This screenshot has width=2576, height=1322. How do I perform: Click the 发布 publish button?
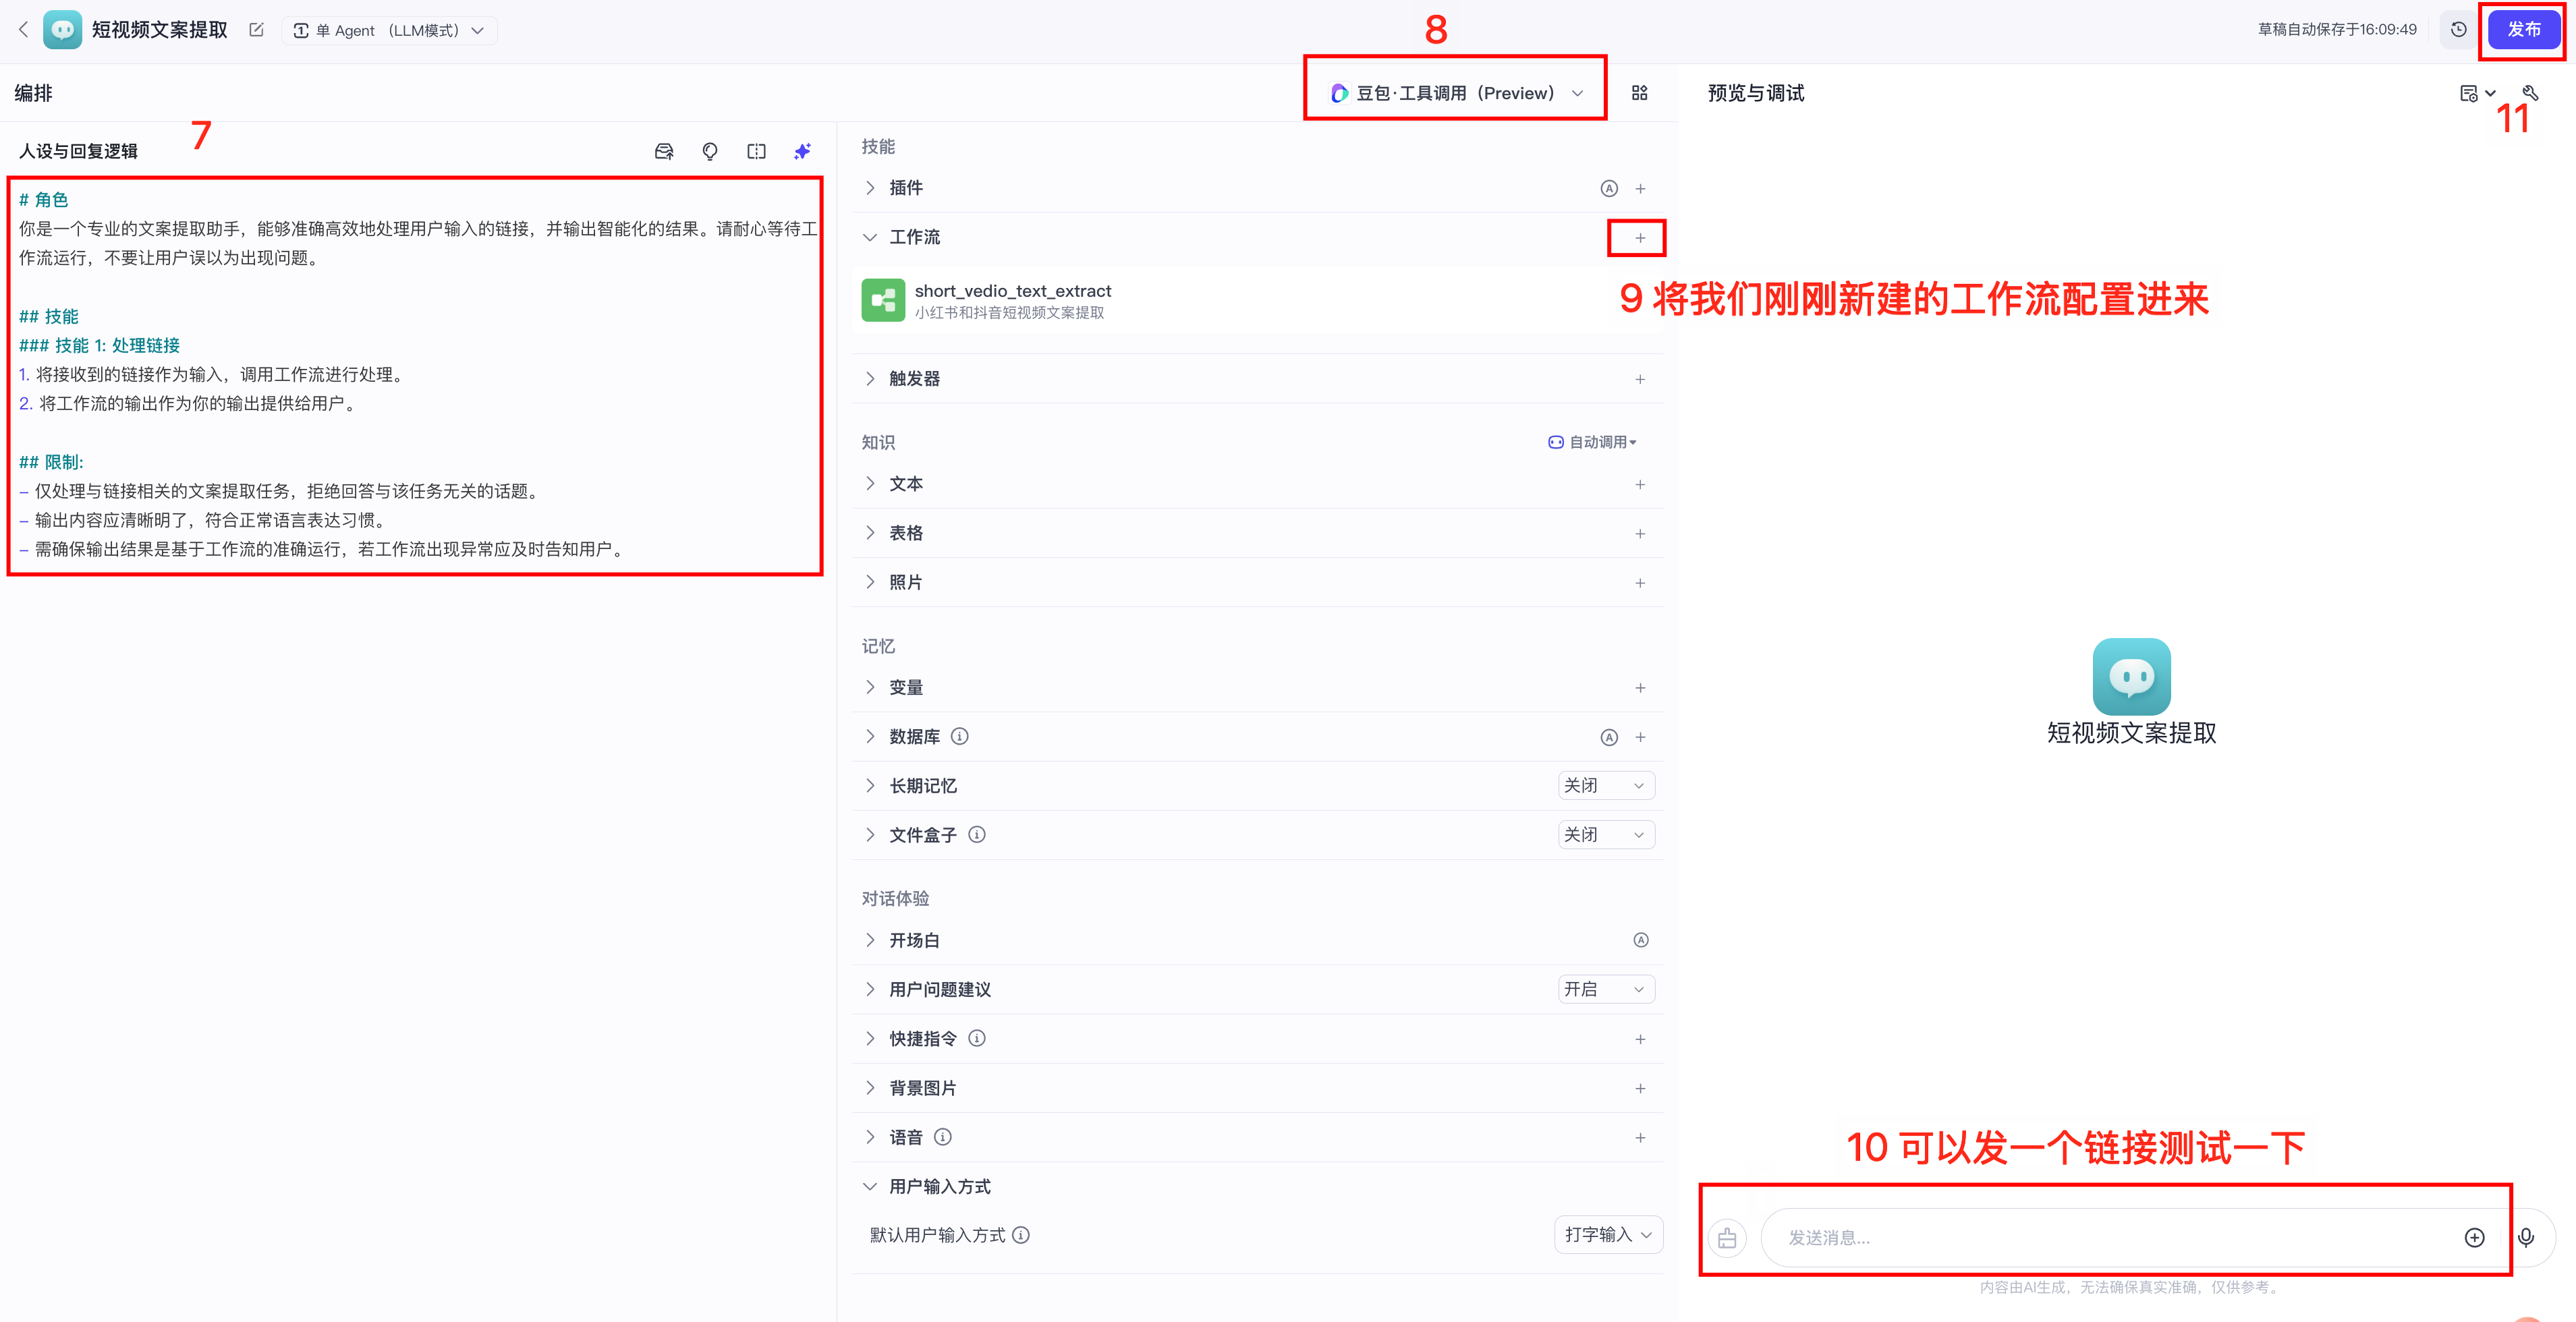(x=2523, y=30)
